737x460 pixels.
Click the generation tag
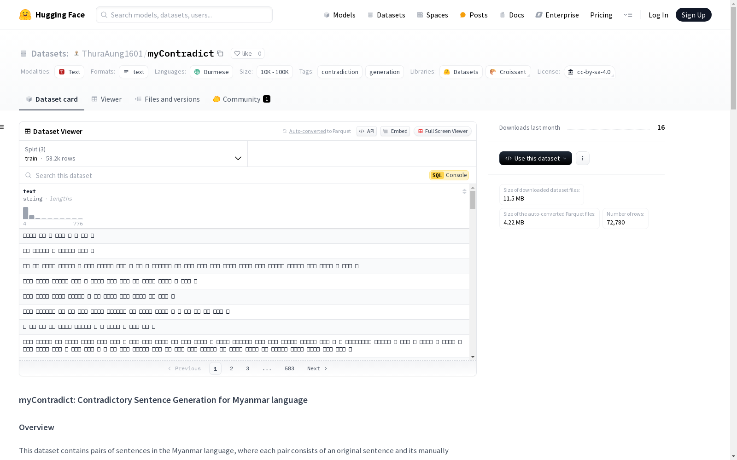tap(385, 72)
